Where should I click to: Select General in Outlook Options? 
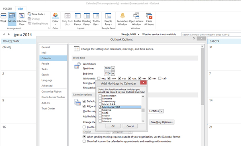point(53,47)
